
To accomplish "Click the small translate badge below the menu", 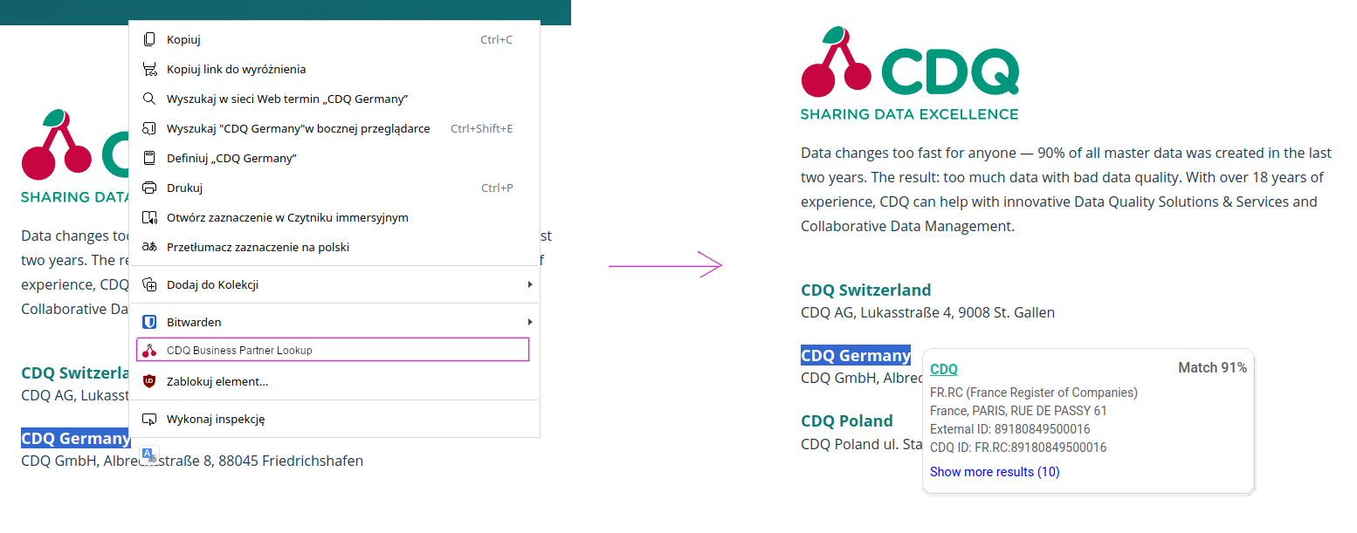I will (x=150, y=454).
